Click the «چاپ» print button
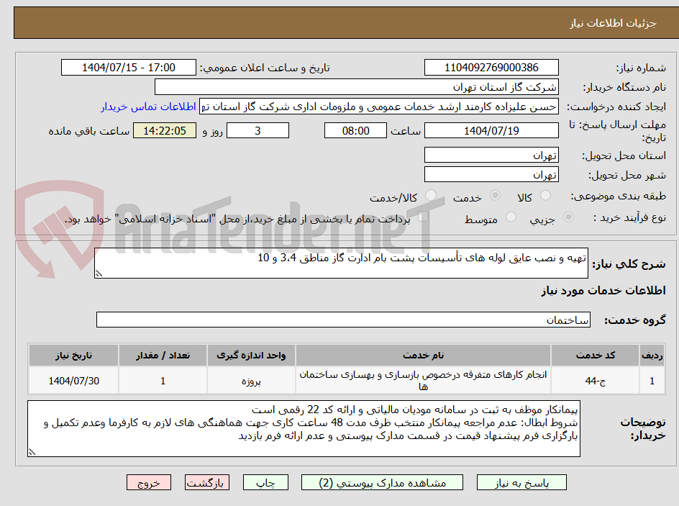Image resolution: width=679 pixels, height=506 pixels. pos(265,482)
